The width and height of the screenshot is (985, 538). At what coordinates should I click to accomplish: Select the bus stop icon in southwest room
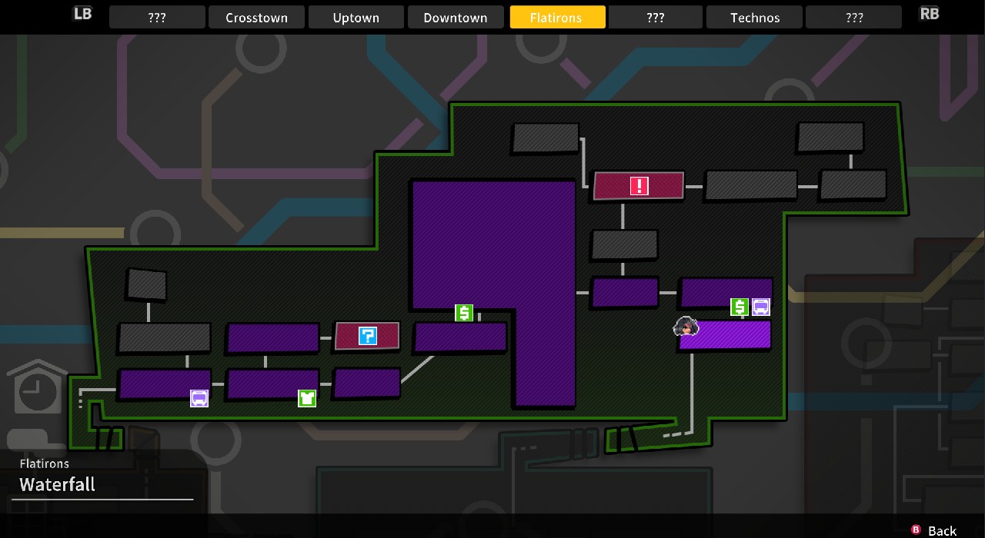[199, 398]
